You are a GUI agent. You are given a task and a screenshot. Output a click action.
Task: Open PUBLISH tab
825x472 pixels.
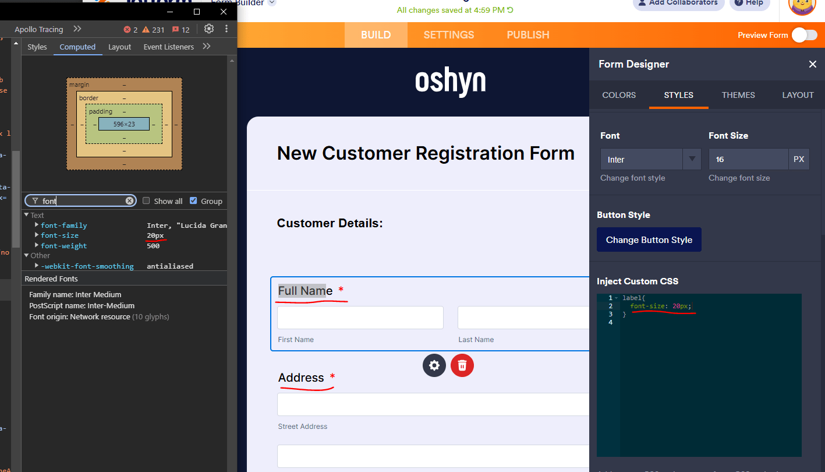[528, 35]
